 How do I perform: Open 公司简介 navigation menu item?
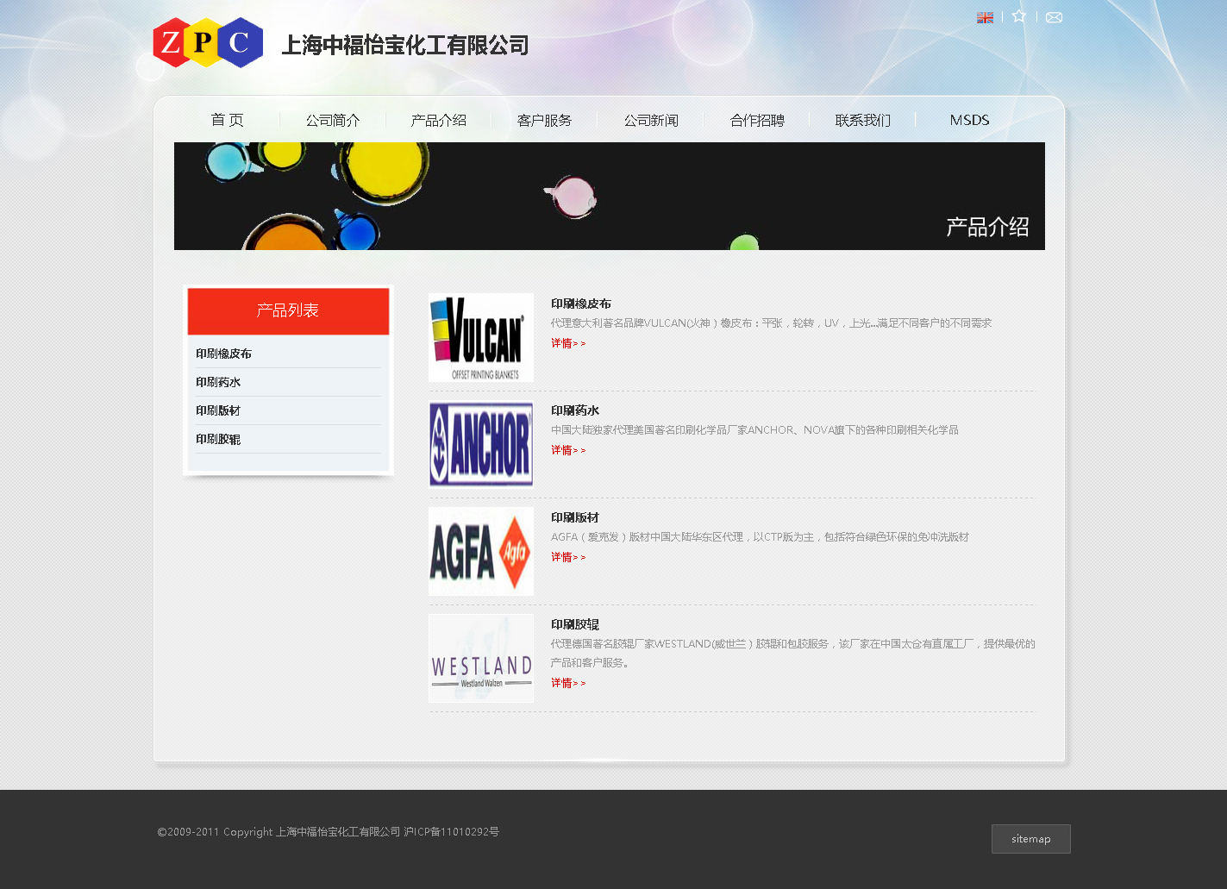[333, 120]
